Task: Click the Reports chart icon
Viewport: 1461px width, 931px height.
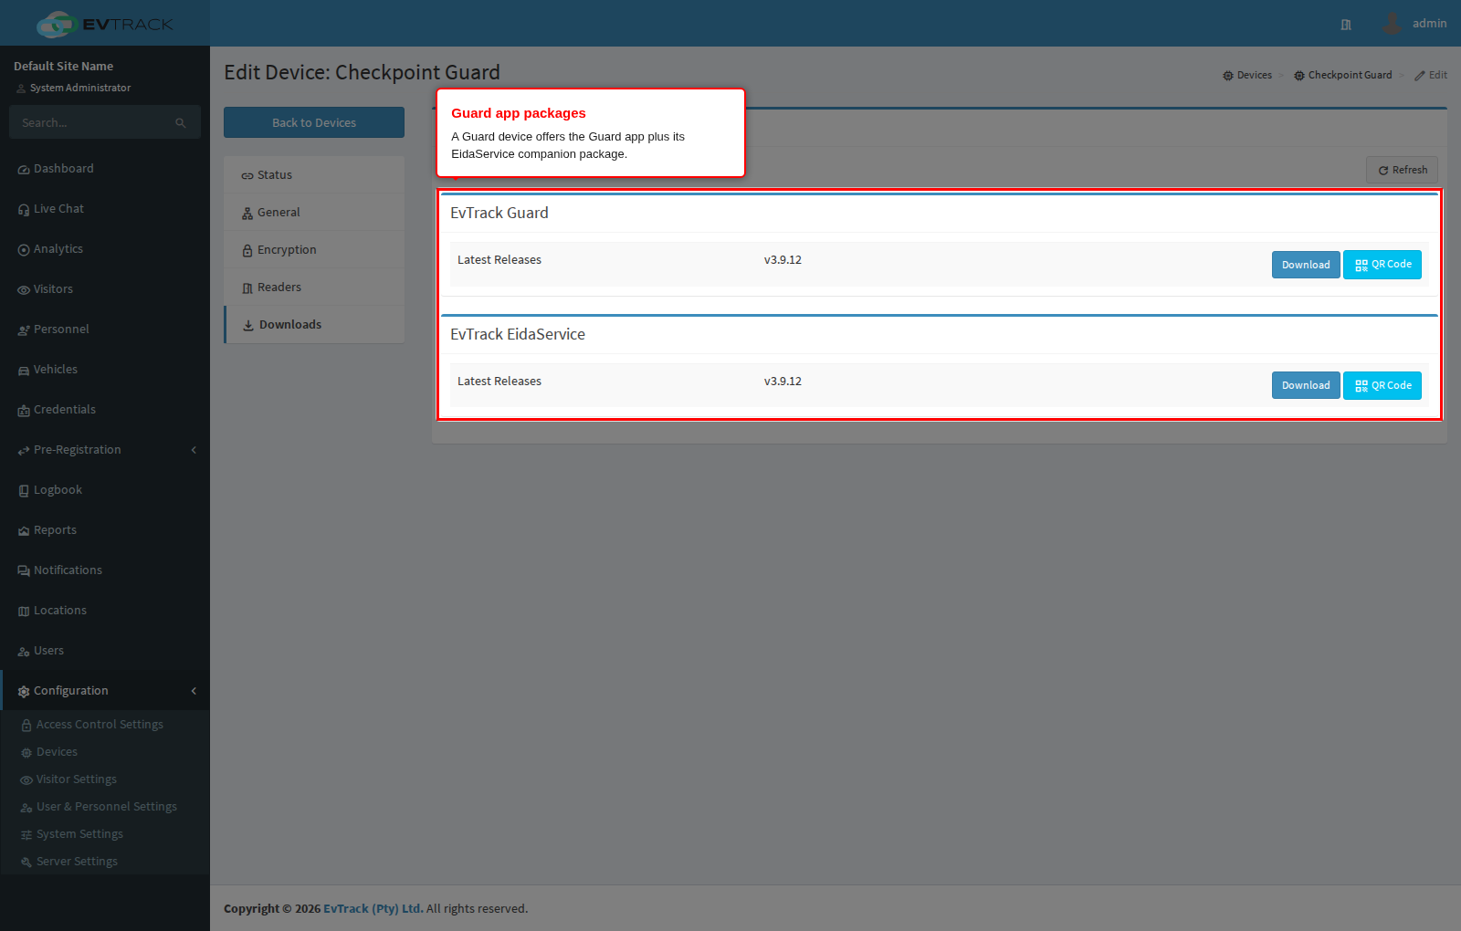Action: tap(24, 531)
